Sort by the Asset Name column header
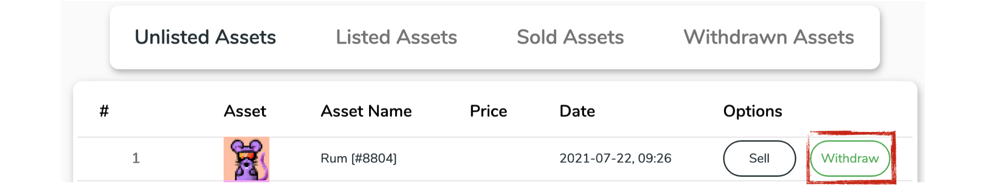Screen dimensions: 988x189 (x=366, y=111)
